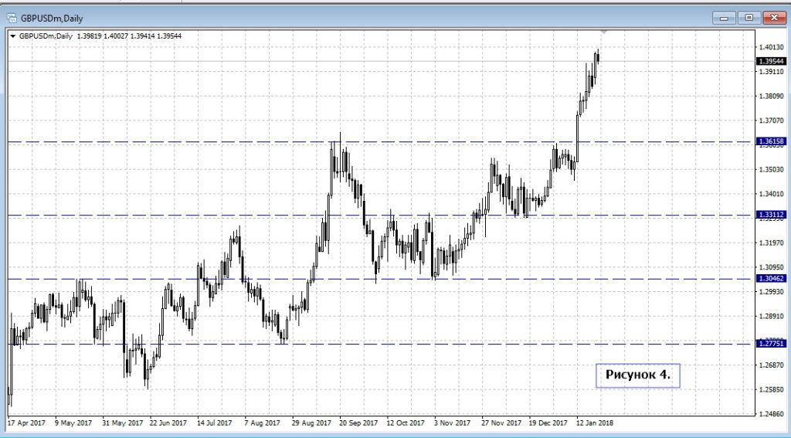Viewport: 791px width, 438px height.
Task: Click the current price tag 1.39544
Action: tap(772, 60)
